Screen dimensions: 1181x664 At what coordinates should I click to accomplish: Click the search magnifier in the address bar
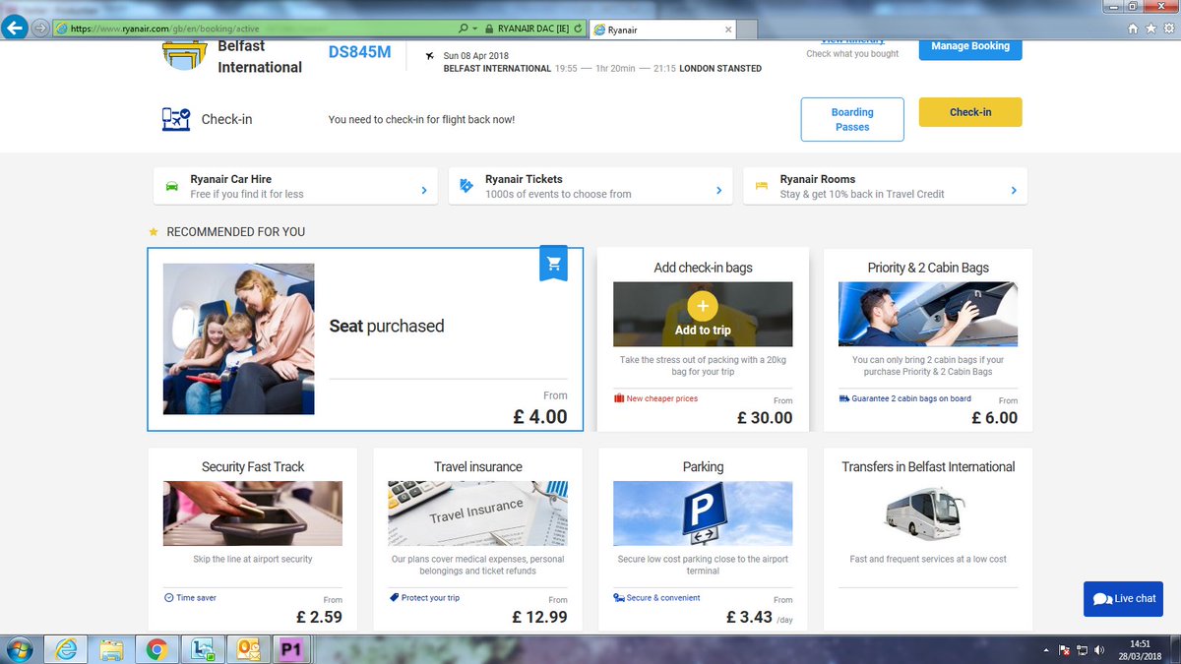coord(464,30)
